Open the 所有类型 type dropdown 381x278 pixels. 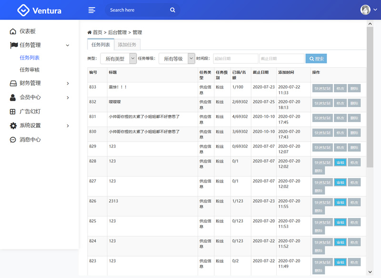(118, 59)
